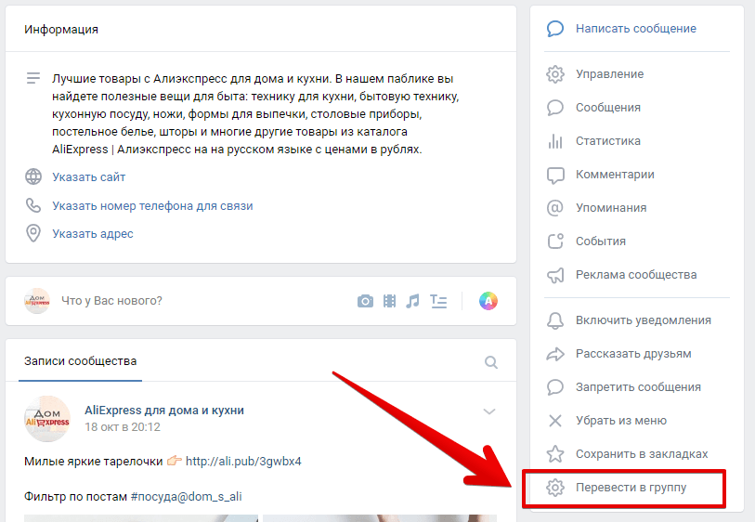Search community posts with the magnifier icon
755x522 pixels.
click(490, 362)
